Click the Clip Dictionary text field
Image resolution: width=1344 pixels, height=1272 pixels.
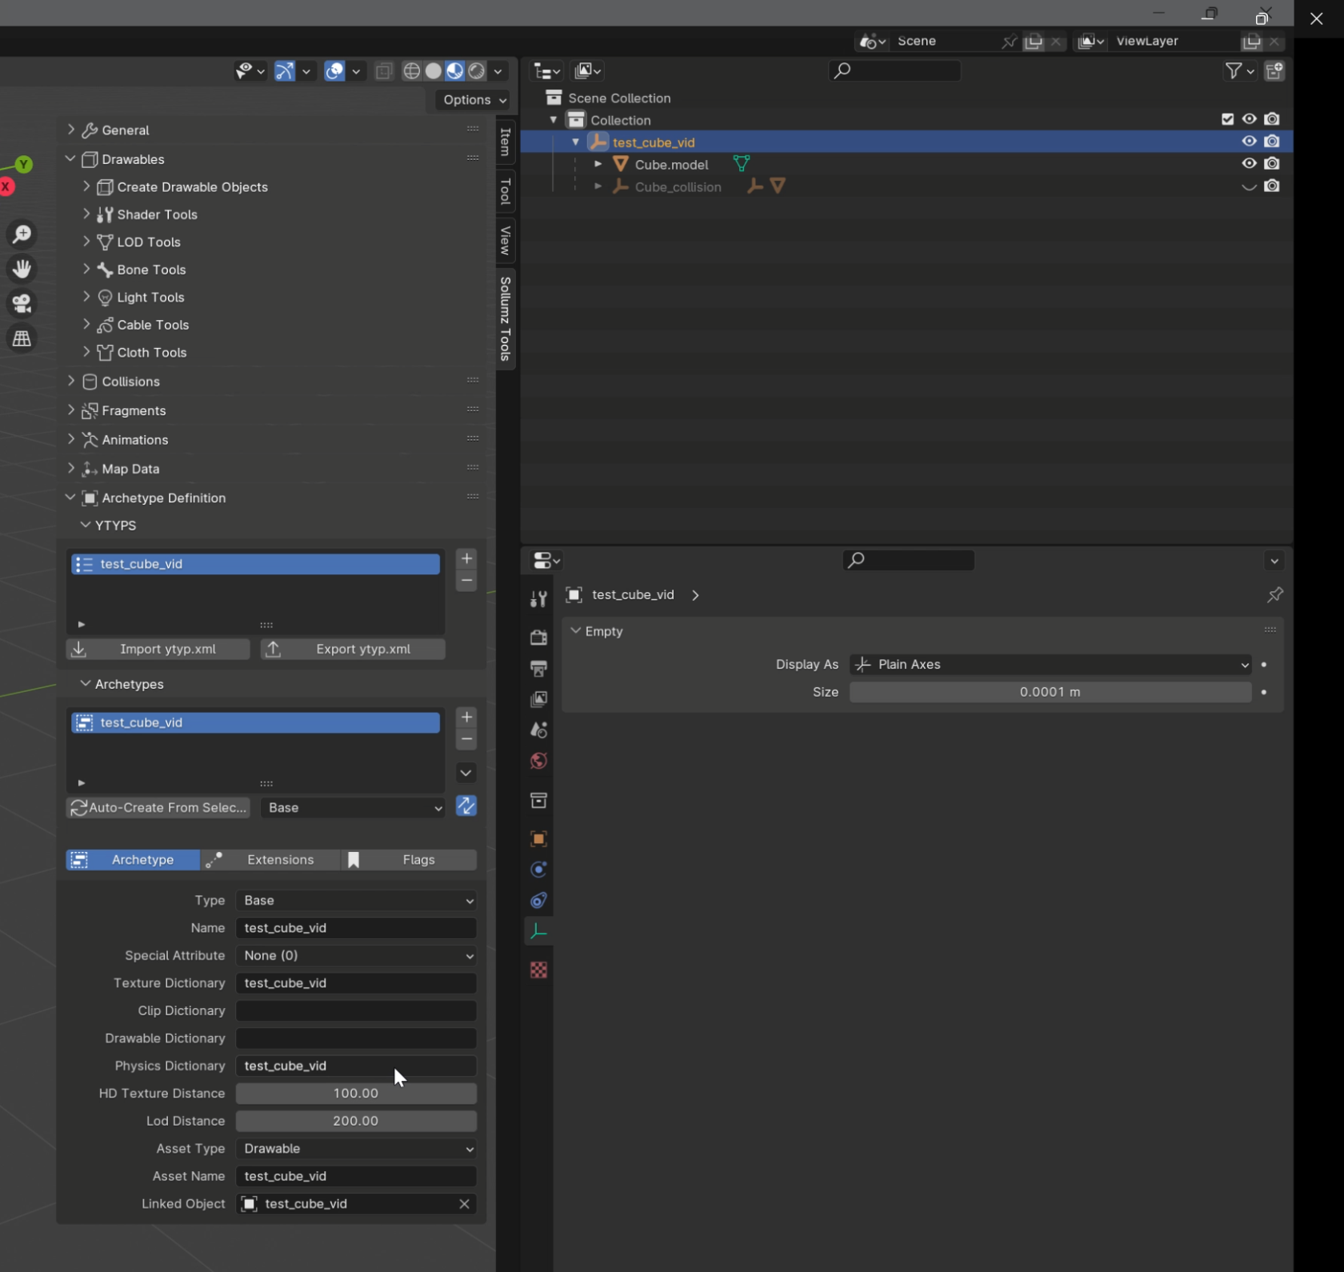[356, 1010]
